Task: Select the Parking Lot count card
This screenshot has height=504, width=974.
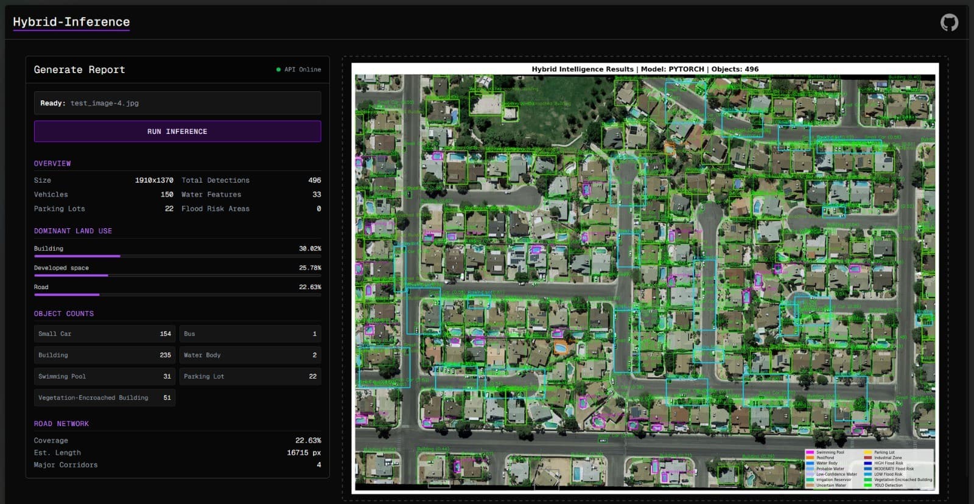Action: pos(250,376)
